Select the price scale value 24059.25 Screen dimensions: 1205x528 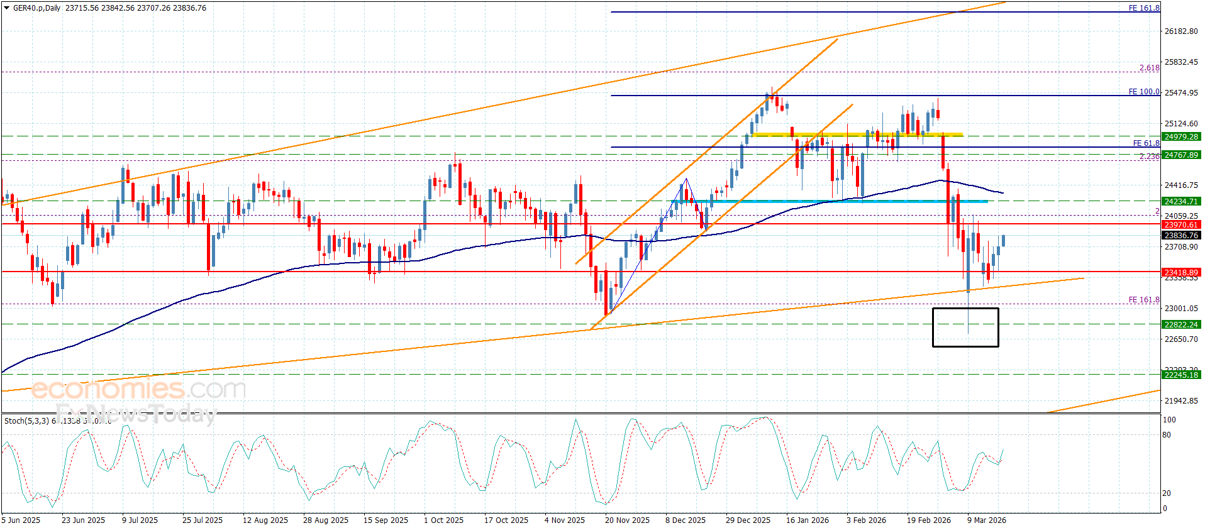(1181, 216)
